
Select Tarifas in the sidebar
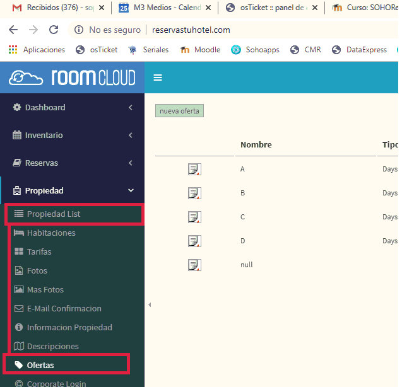[x=39, y=251]
